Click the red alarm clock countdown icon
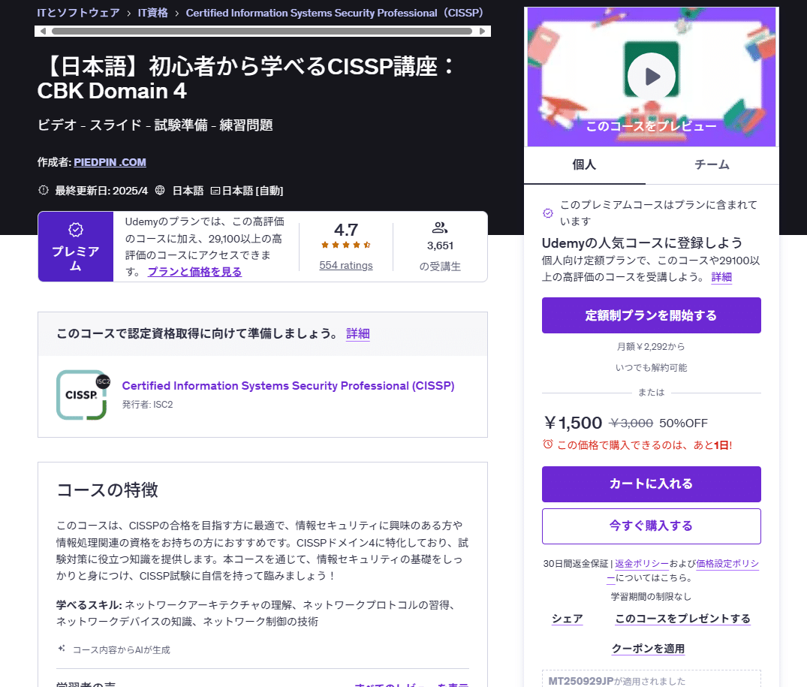This screenshot has width=807, height=687. pyautogui.click(x=547, y=444)
